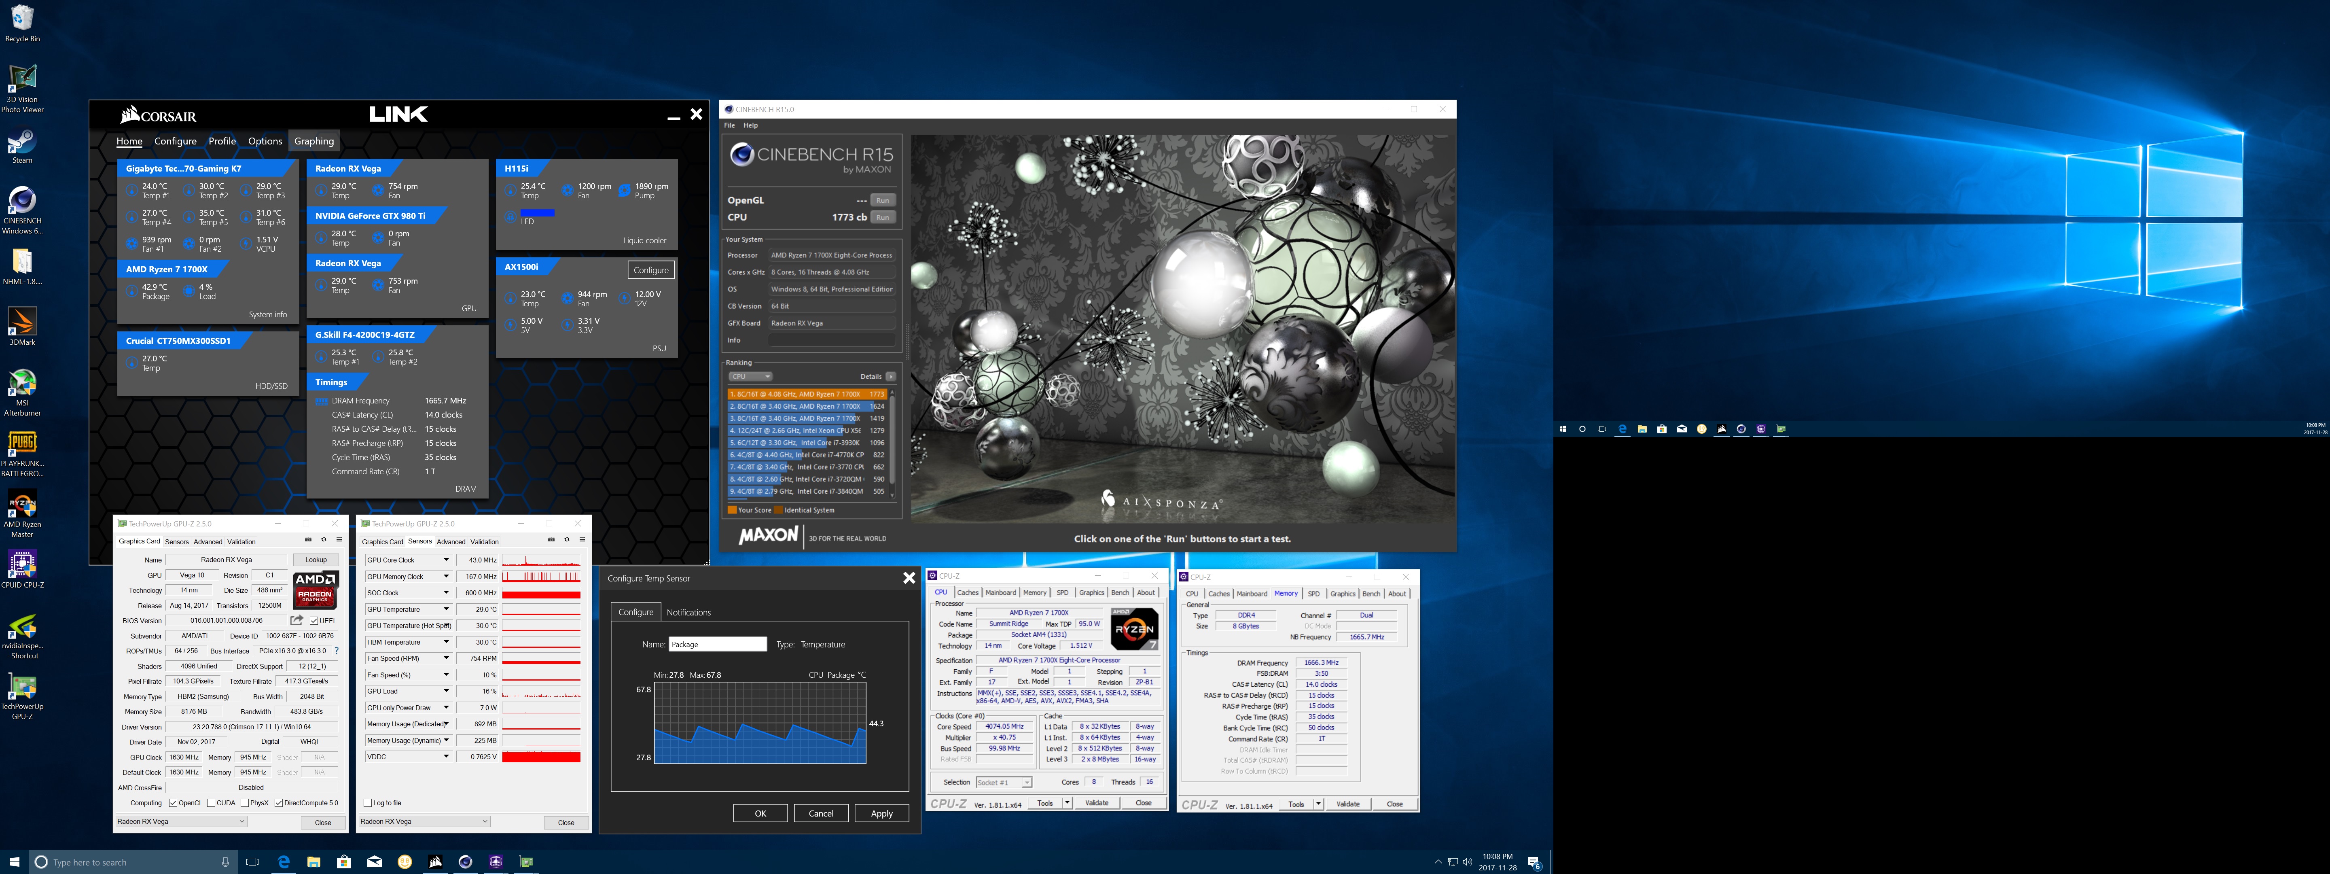Image resolution: width=2330 pixels, height=874 pixels.
Task: Click the Corsair Link taskbar icon
Action: click(x=435, y=861)
